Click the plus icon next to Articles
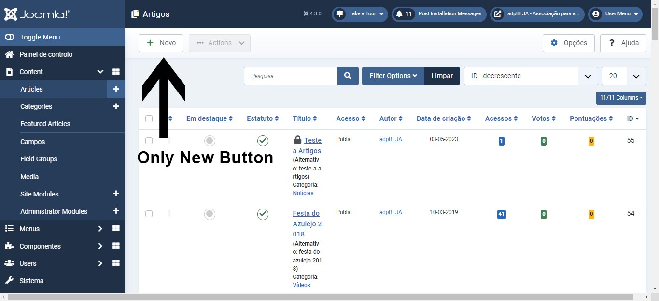This screenshot has width=659, height=301. click(116, 89)
